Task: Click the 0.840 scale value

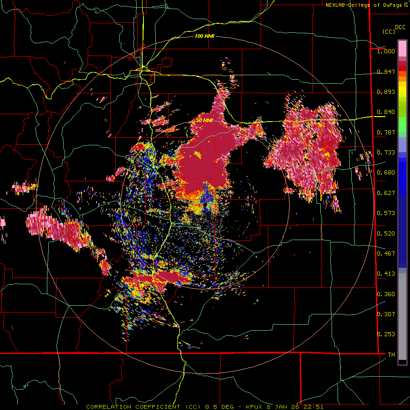Action: coord(386,112)
